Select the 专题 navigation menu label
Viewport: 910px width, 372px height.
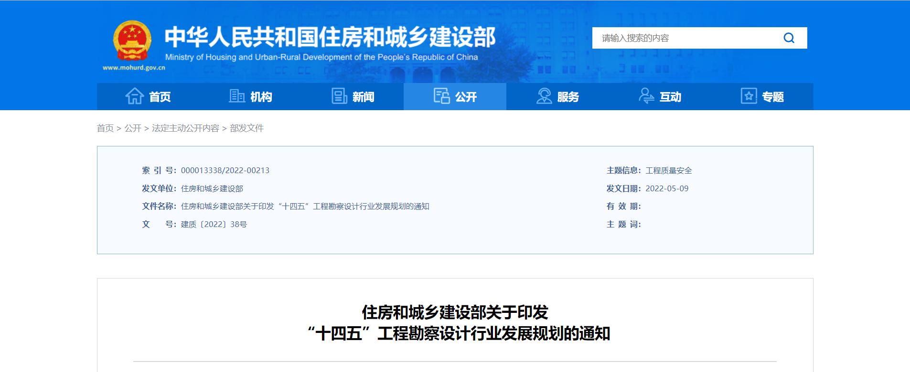pyautogui.click(x=773, y=97)
